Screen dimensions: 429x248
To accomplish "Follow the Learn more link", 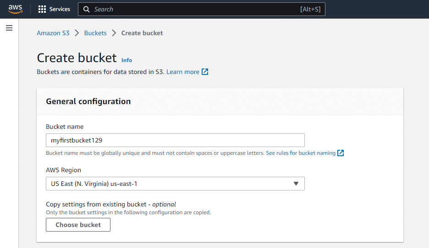I will point(182,72).
